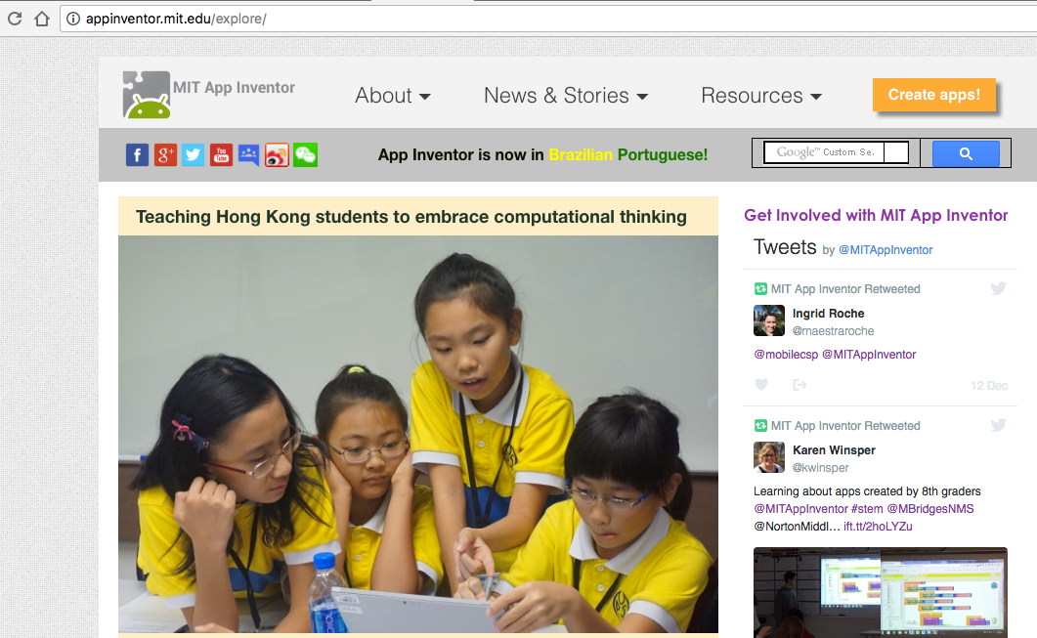The width and height of the screenshot is (1037, 638).
Task: Visit the Weibo social icon
Action: [278, 154]
